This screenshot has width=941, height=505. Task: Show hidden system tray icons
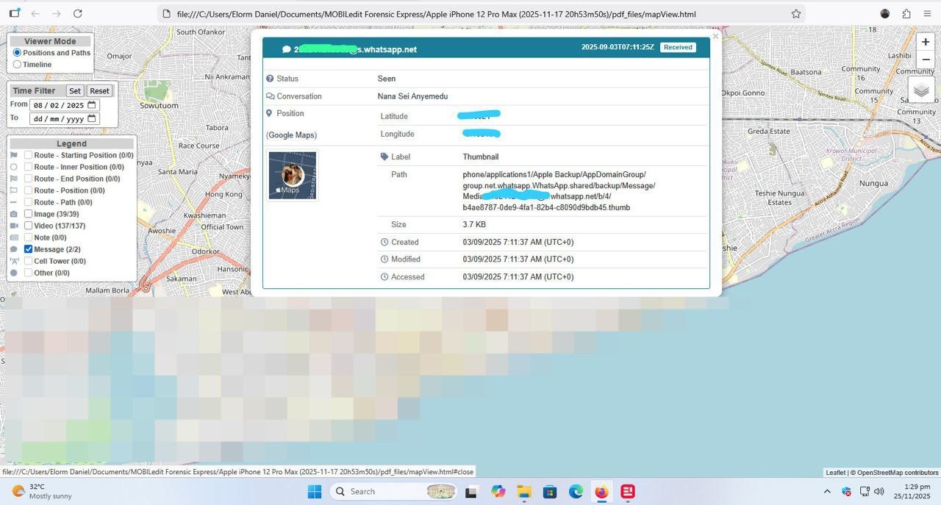click(827, 492)
